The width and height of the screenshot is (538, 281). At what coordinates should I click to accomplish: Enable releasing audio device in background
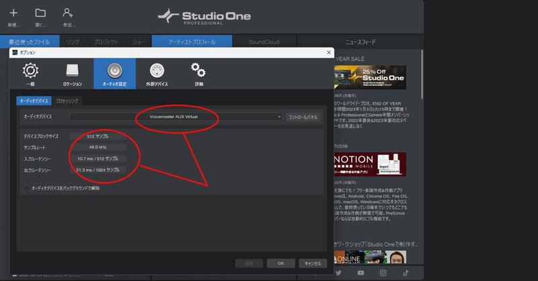tap(27, 188)
